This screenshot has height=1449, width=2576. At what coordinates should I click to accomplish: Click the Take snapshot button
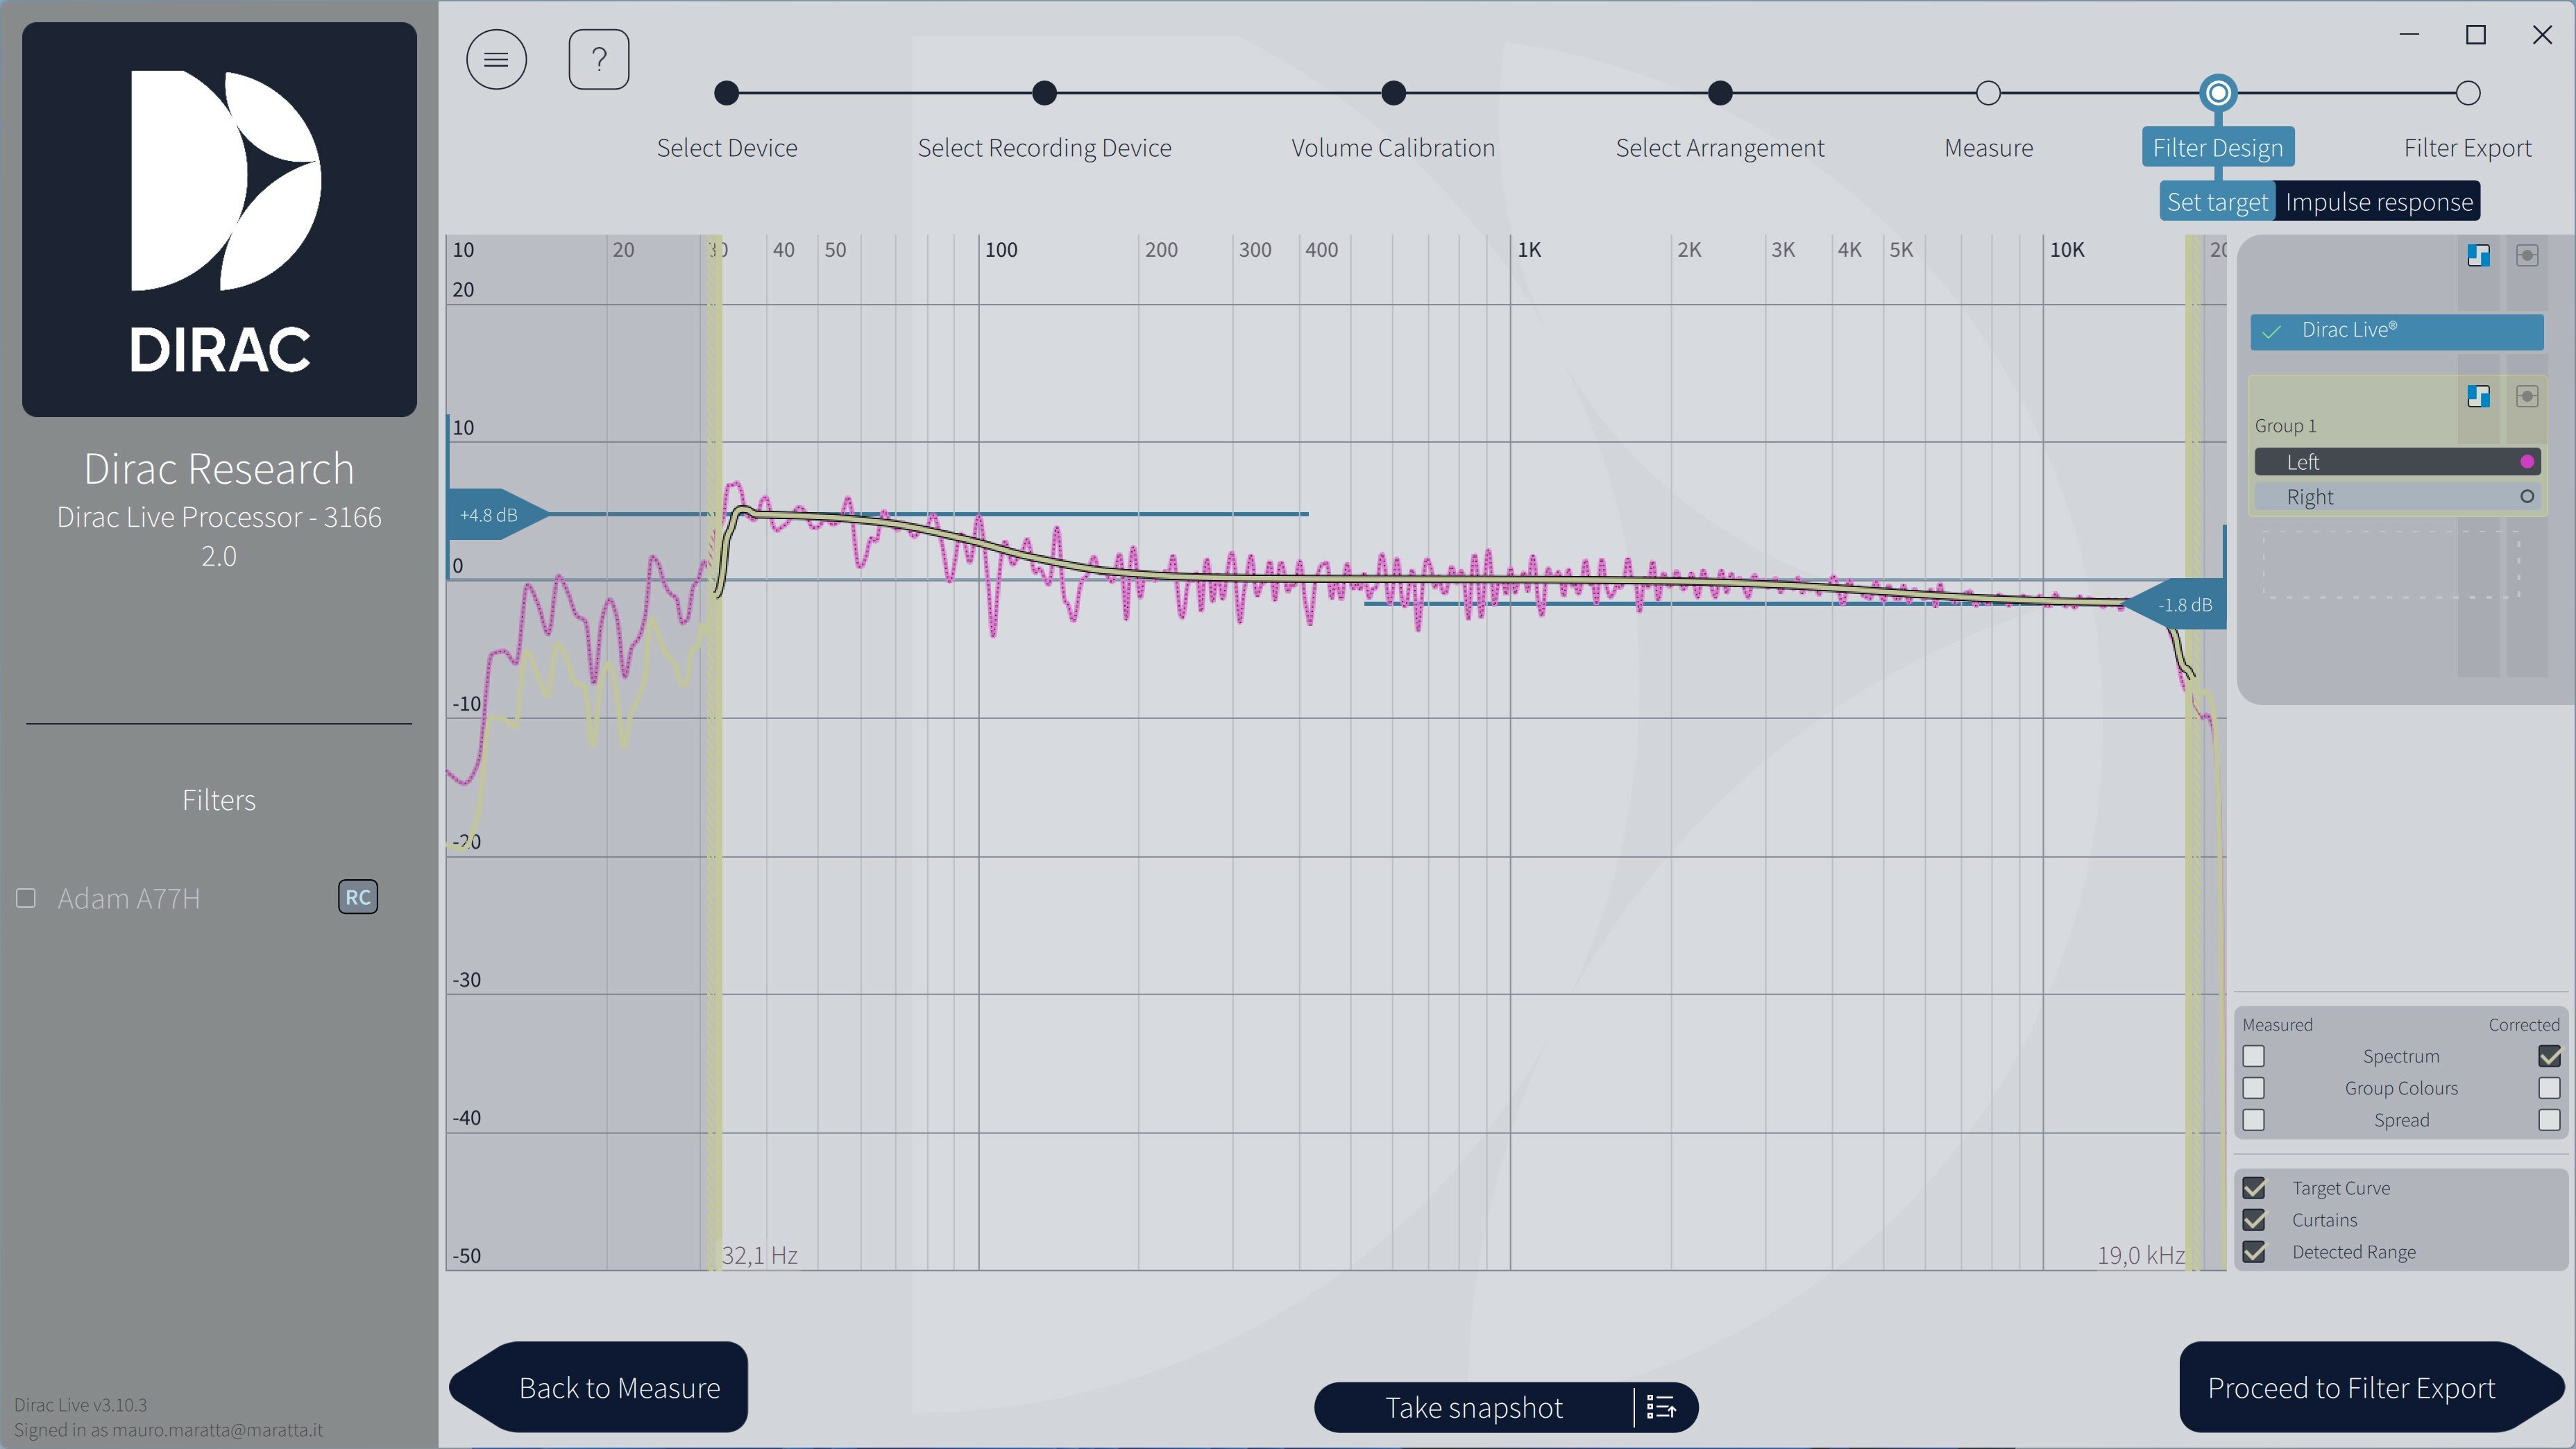click(1473, 1407)
